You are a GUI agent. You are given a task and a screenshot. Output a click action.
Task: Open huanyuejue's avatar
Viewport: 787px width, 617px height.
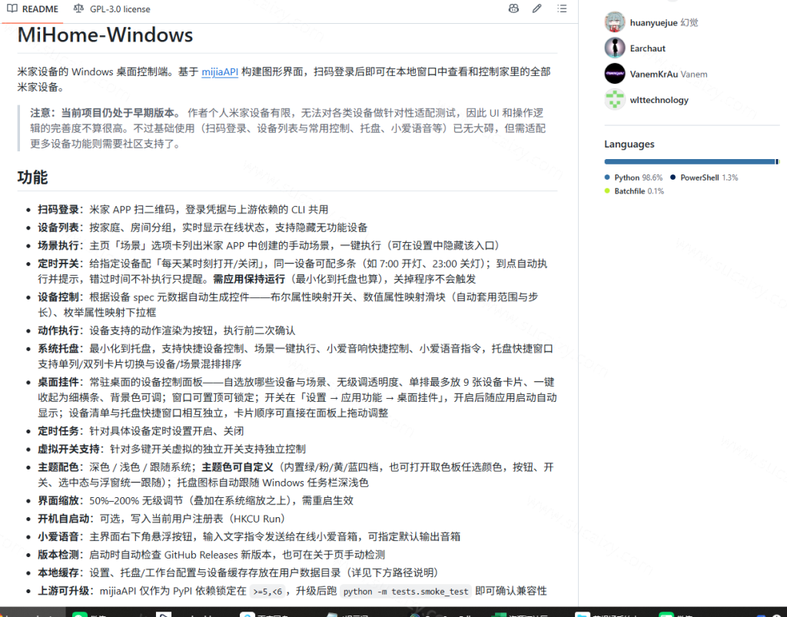[615, 22]
